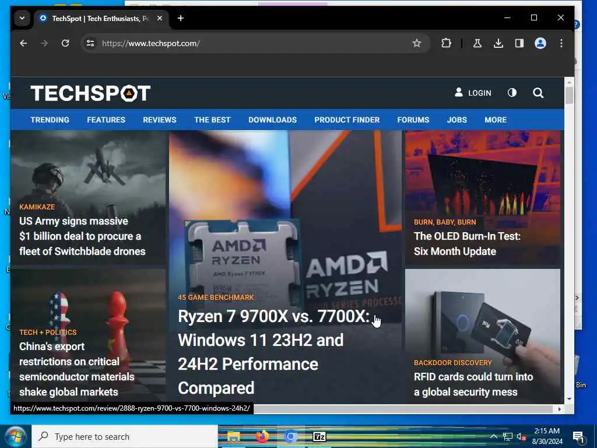The height and width of the screenshot is (448, 597).
Task: Click the taskbar clock showing 2:15 AM
Action: (x=547, y=436)
